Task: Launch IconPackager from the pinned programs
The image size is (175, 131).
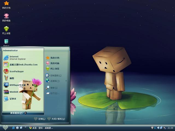Action: [16, 72]
